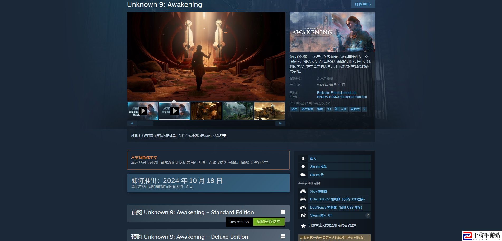
Task: Click the 动作 tag
Action: tap(294, 109)
